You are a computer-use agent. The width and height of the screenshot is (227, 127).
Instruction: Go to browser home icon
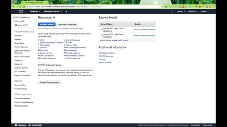tap(24, 7)
